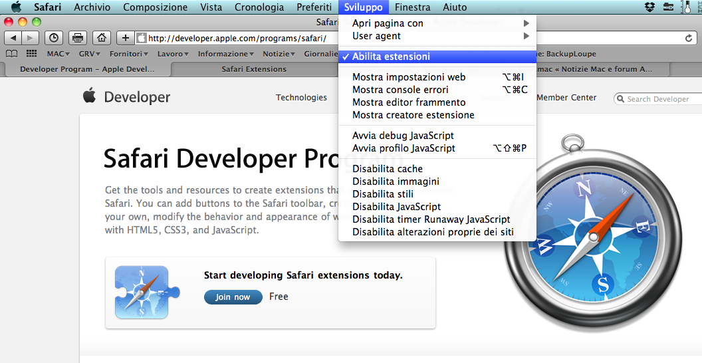Image resolution: width=702 pixels, height=363 pixels.
Task: Choose Disabilita JavaScript
Action: point(437,206)
